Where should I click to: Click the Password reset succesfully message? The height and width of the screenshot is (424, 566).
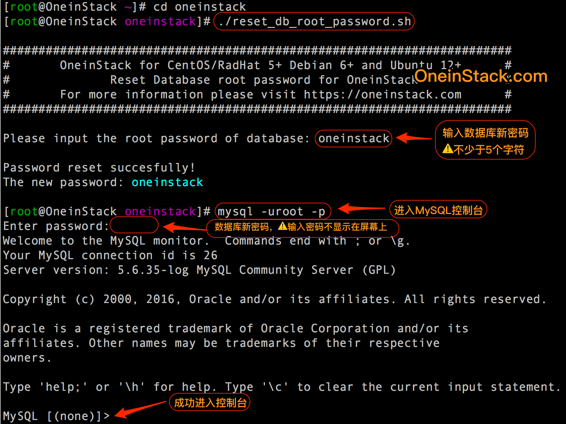click(x=98, y=167)
